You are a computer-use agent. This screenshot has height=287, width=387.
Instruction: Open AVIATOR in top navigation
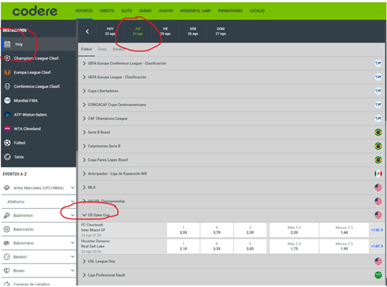pos(166,11)
